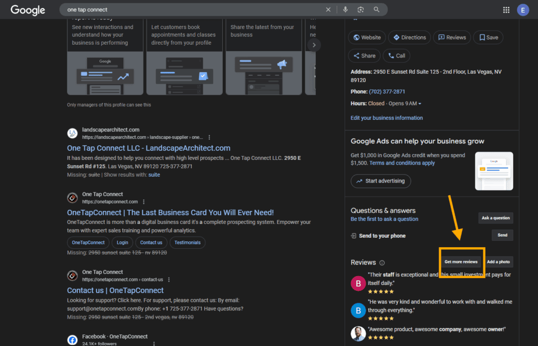Click Send next to Send to your phone
The height and width of the screenshot is (346, 538).
tap(502, 235)
